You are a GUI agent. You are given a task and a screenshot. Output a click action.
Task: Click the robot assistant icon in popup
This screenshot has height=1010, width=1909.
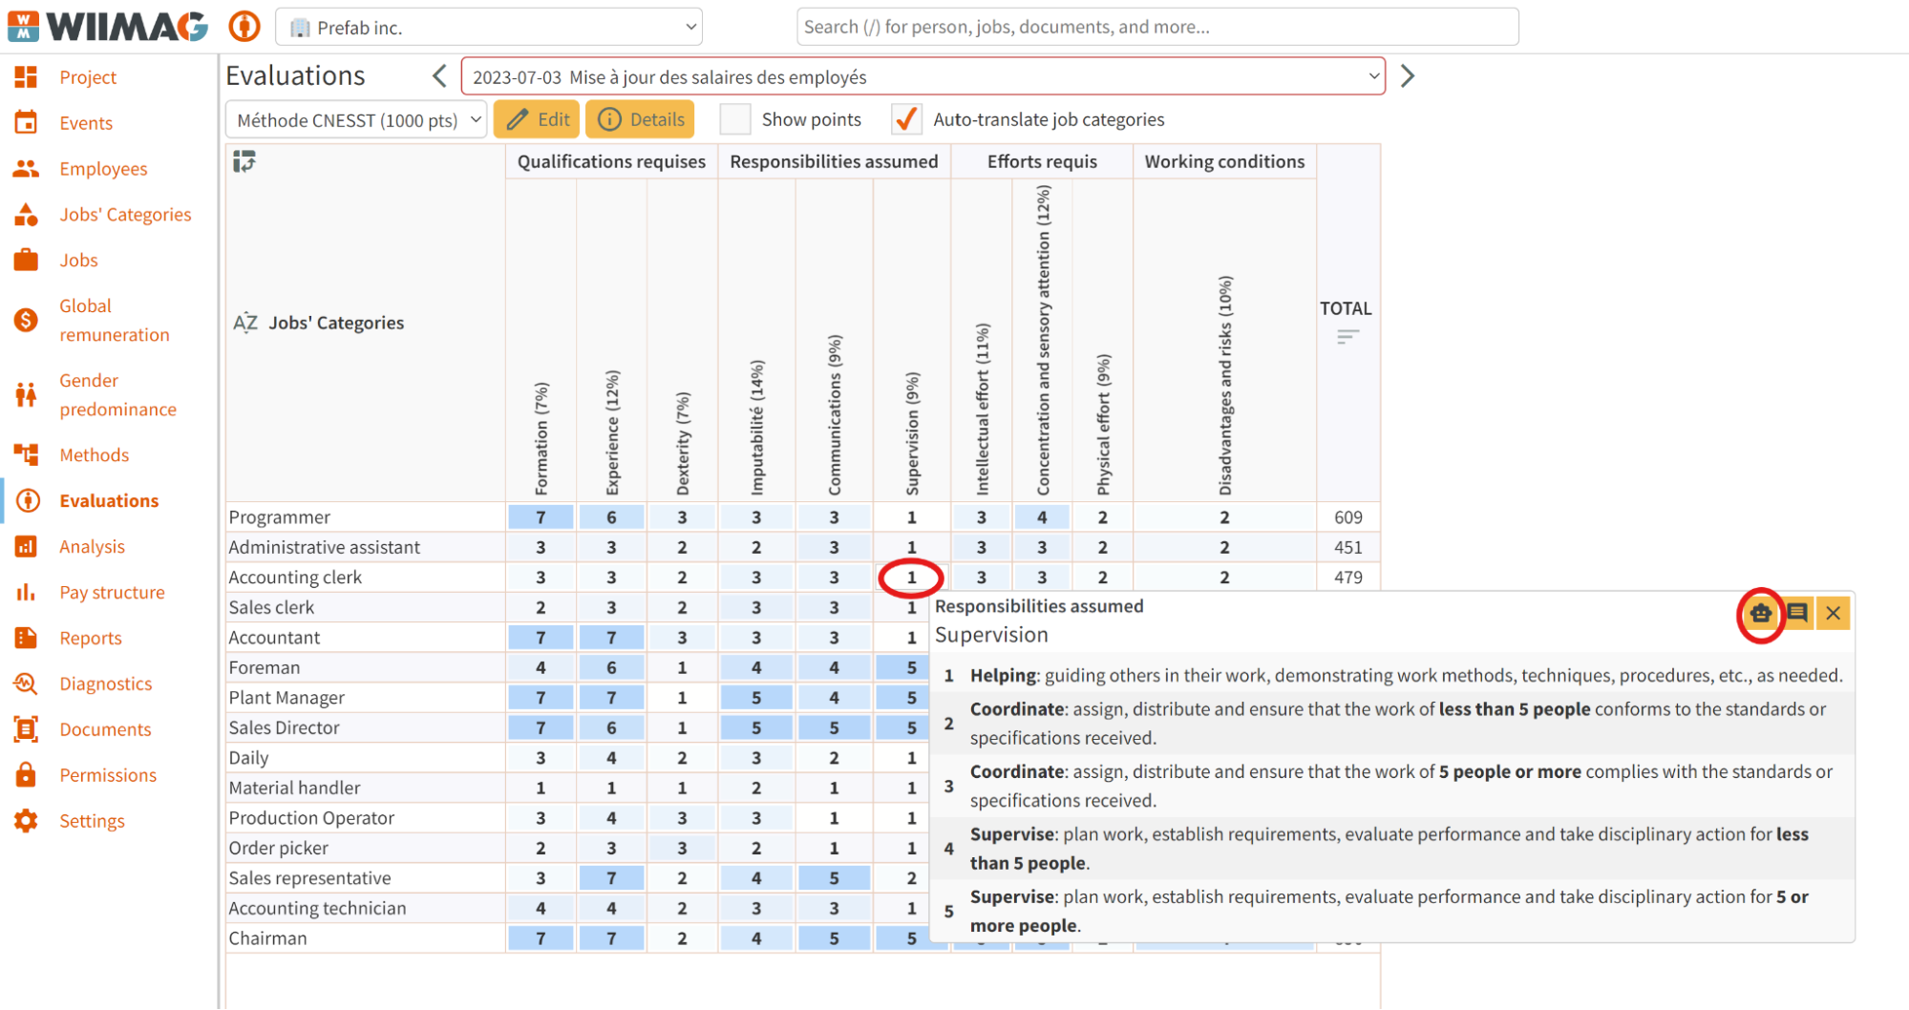[1761, 613]
